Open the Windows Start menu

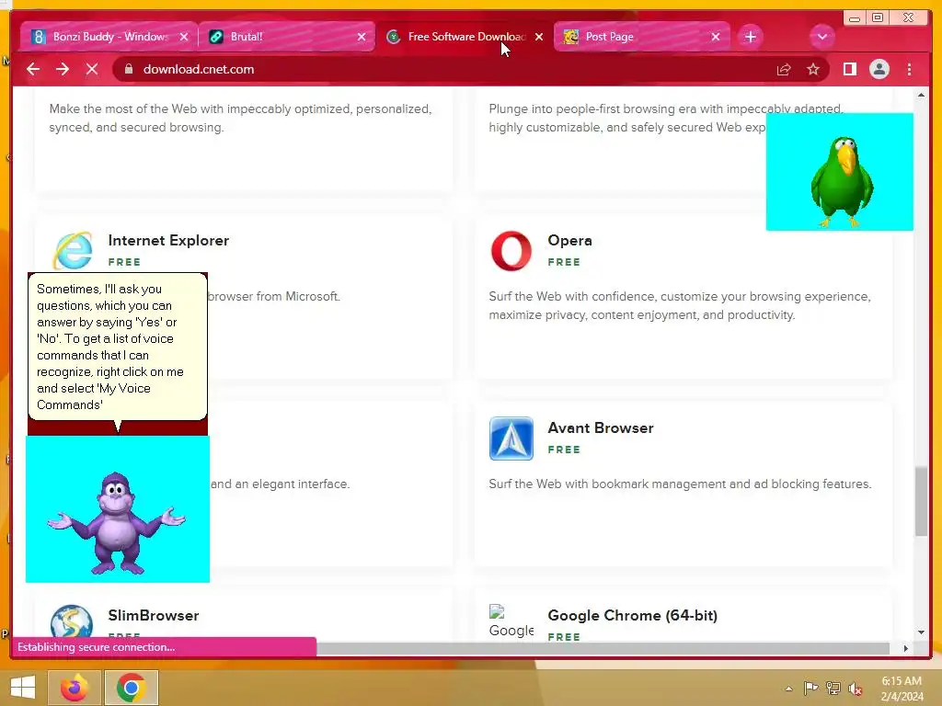(23, 688)
